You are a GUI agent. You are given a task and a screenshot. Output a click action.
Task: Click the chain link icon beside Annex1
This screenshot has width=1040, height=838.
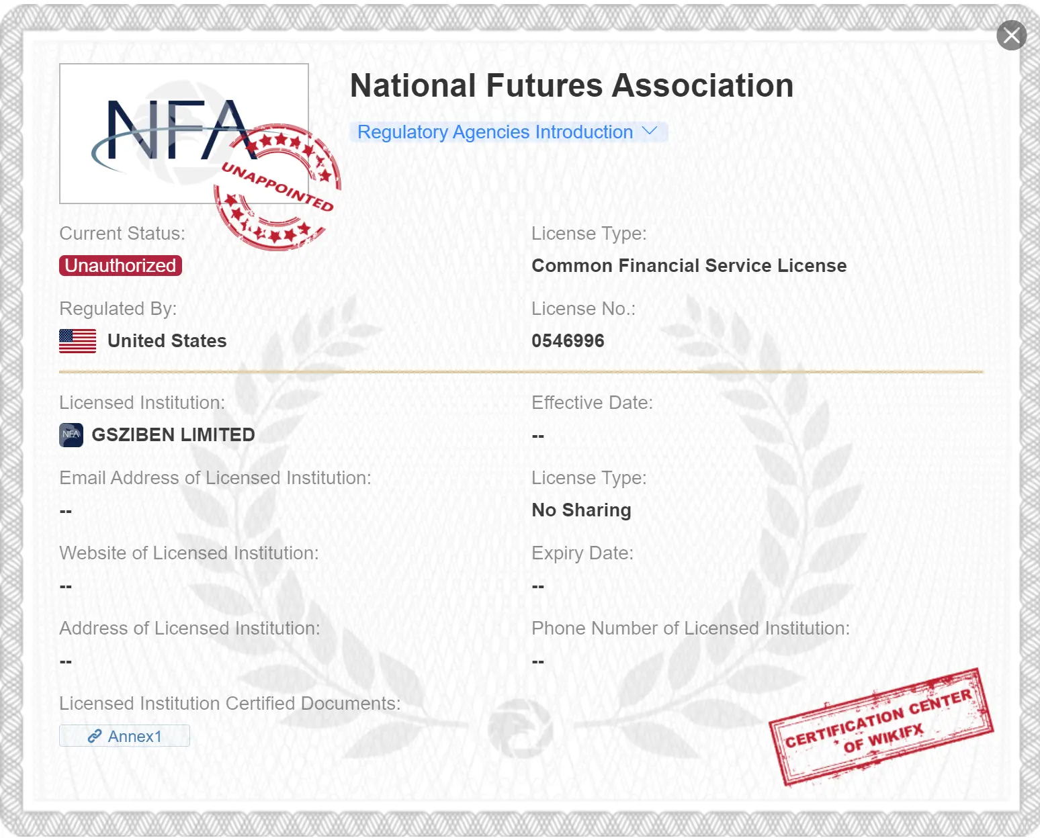point(95,737)
